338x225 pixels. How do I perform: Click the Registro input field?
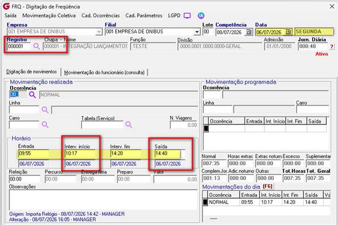(19, 46)
